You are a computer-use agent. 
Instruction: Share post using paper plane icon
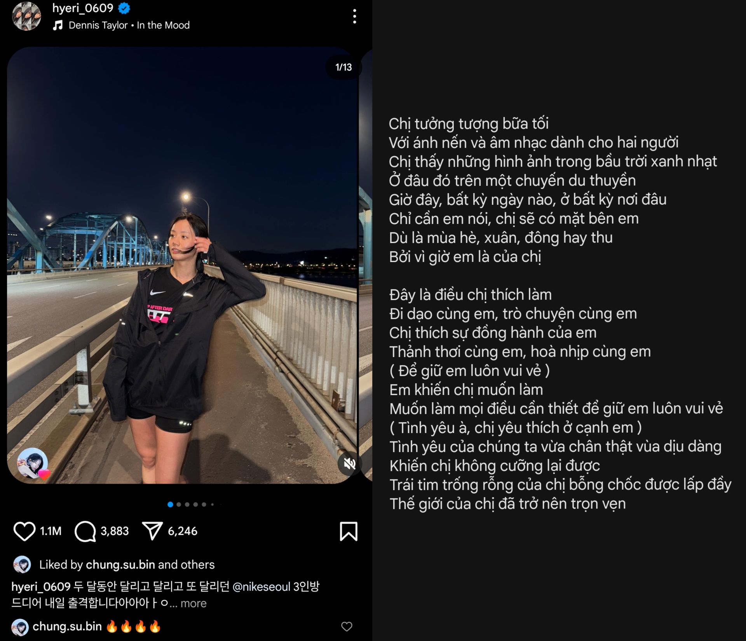tap(152, 531)
